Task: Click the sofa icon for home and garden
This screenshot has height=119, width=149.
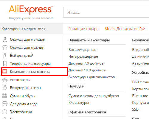Action: click(x=5, y=104)
